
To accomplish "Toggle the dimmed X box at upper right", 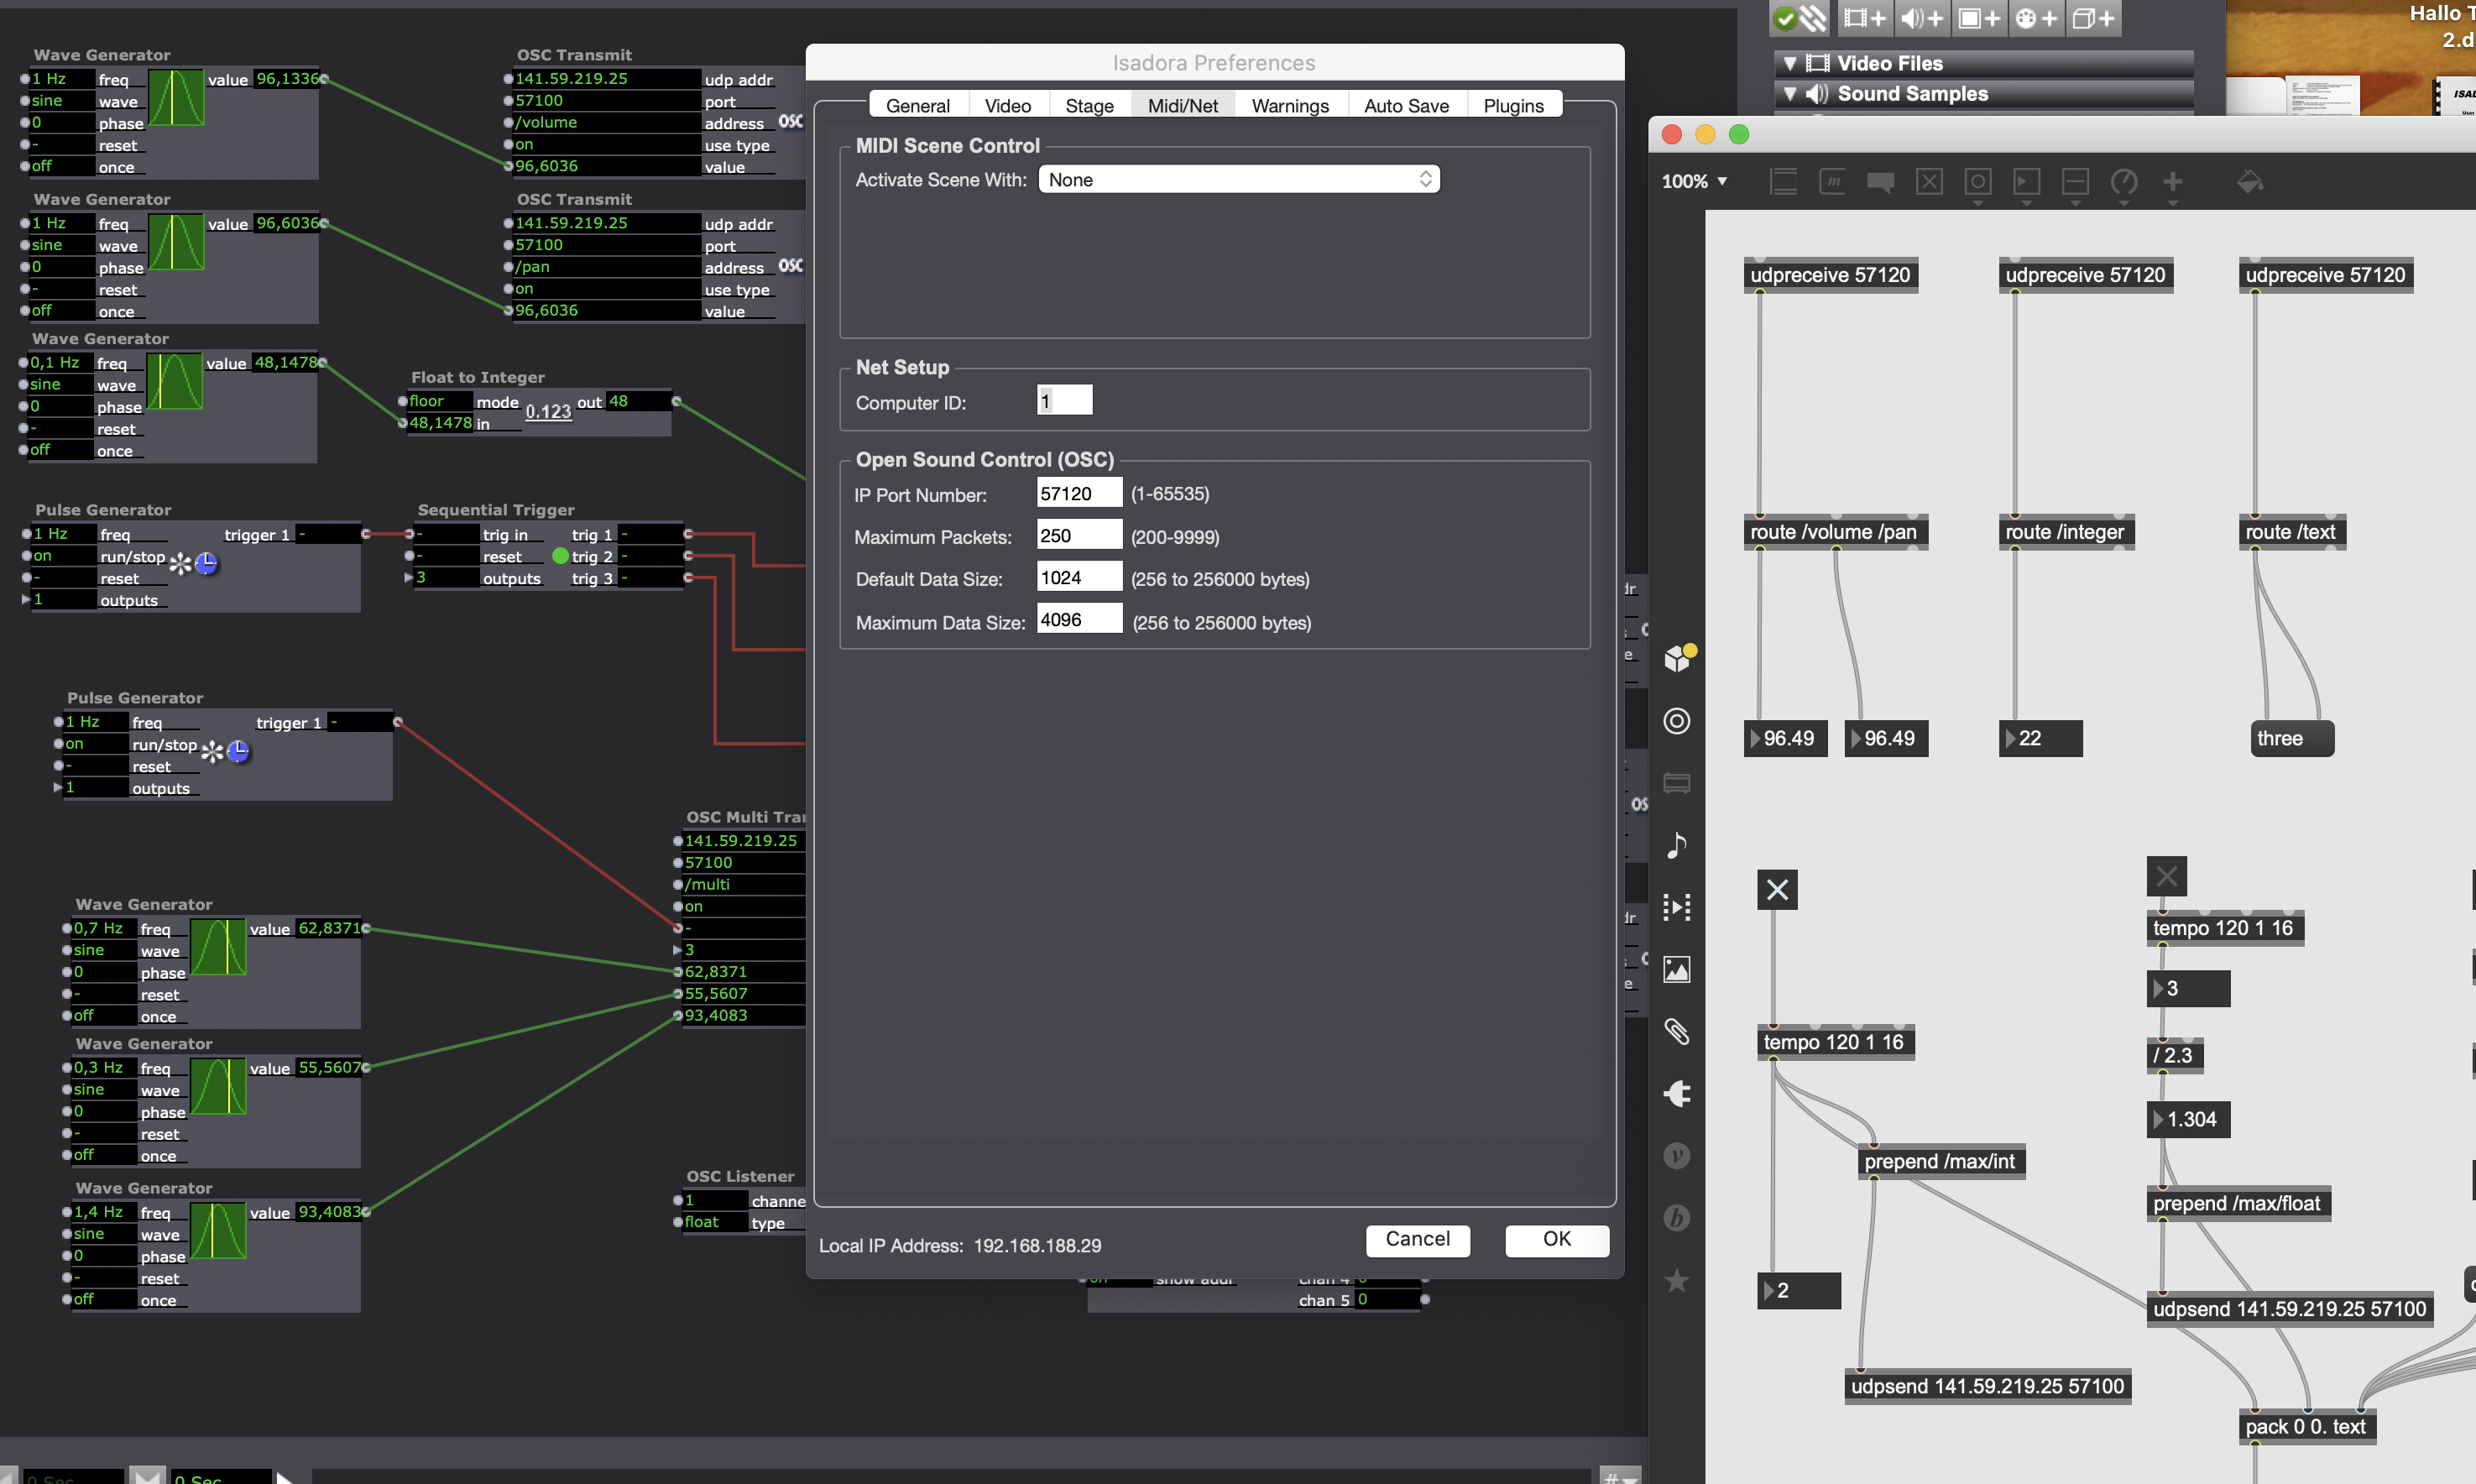I will coord(2166,877).
